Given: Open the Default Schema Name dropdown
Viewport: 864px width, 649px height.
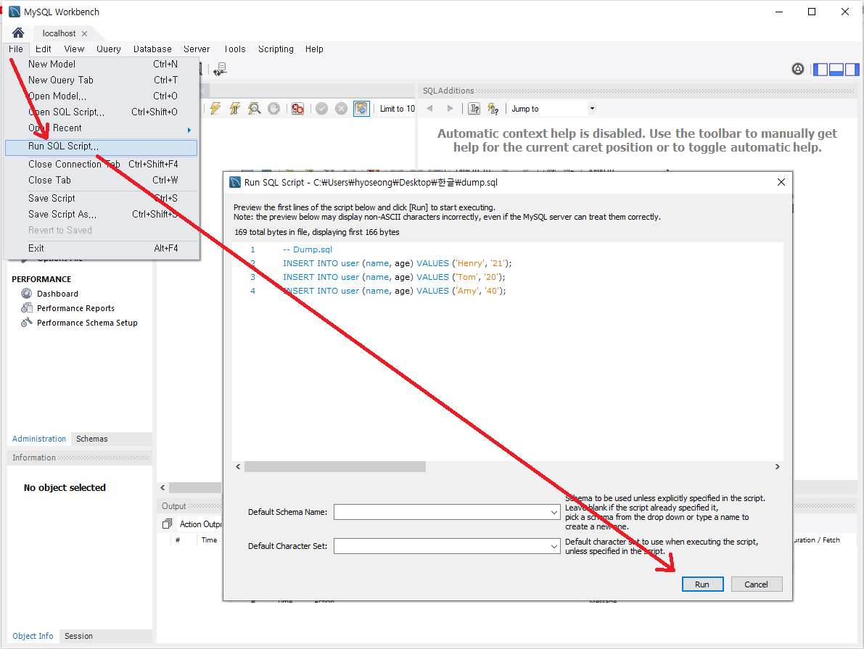Looking at the screenshot, I should [x=556, y=511].
